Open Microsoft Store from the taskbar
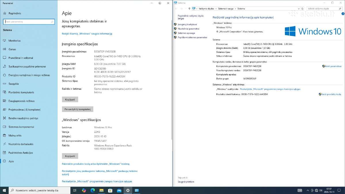Image resolution: width=345 pixels, height=194 pixels. click(x=110, y=190)
